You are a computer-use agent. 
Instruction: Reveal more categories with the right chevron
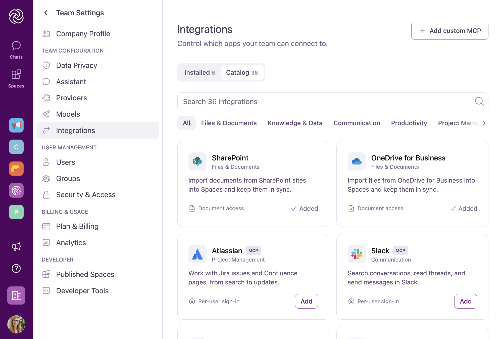point(484,123)
